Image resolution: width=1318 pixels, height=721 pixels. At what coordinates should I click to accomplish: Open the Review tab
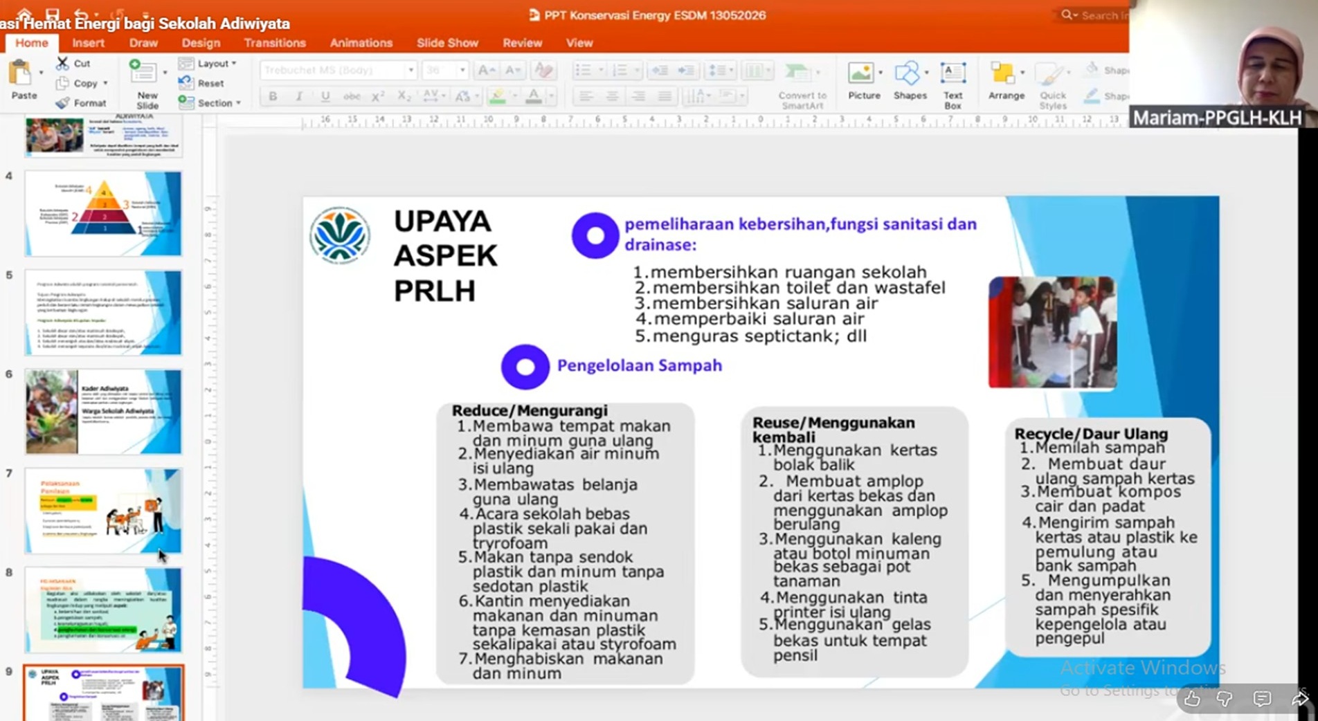pyautogui.click(x=523, y=43)
